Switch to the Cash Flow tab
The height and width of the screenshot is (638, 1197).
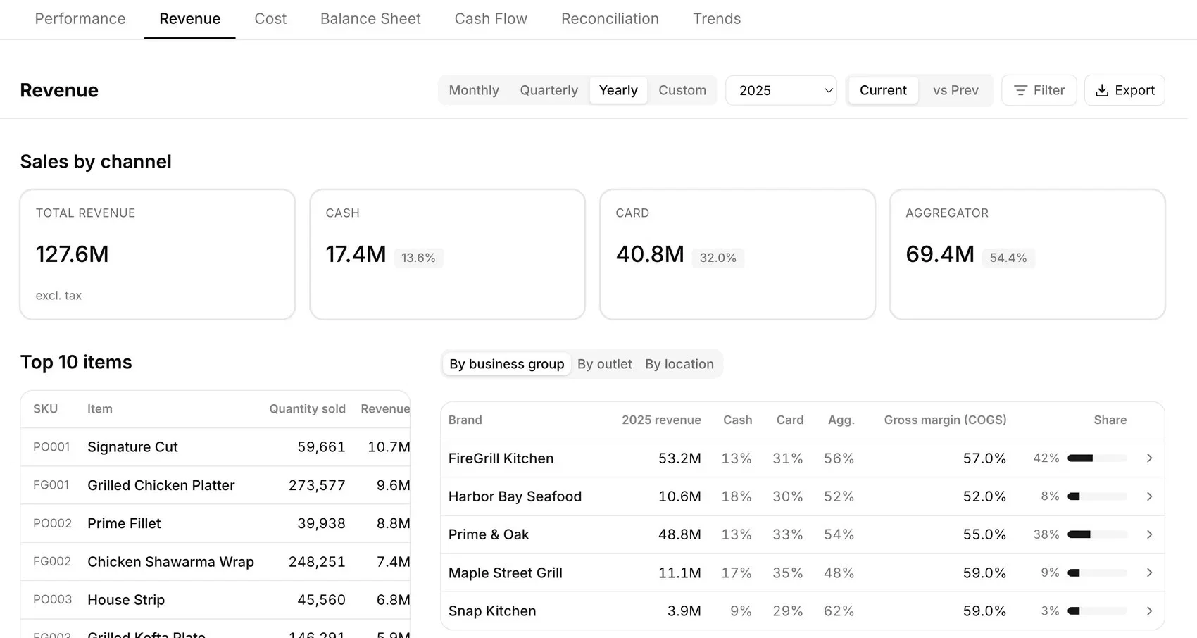[491, 19]
